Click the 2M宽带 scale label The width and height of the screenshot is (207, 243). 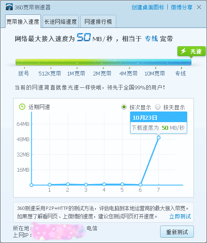[x=102, y=73]
